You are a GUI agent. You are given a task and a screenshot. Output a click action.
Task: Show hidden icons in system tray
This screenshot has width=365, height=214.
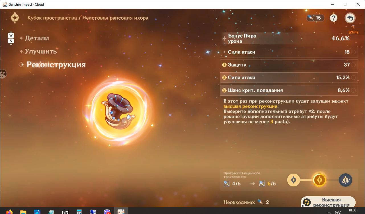point(329,212)
